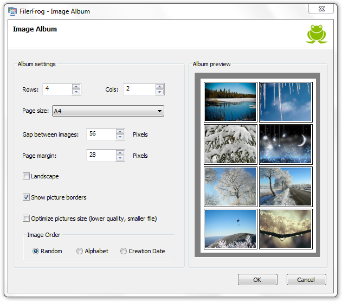Decrease Page margin value
Image resolution: width=342 pixels, height=302 pixels.
tap(120, 158)
